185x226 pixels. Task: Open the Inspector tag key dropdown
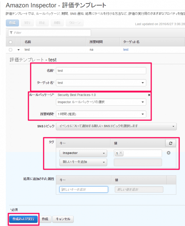83,153
